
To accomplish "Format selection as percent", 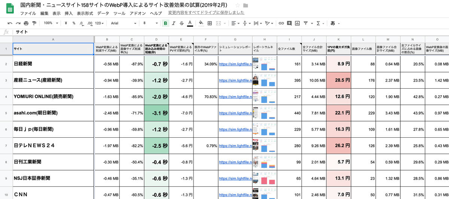I will 74,23.
